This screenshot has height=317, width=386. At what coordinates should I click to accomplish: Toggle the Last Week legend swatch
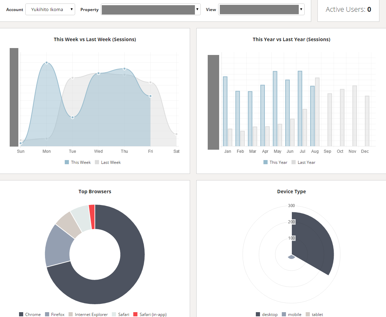(x=97, y=162)
